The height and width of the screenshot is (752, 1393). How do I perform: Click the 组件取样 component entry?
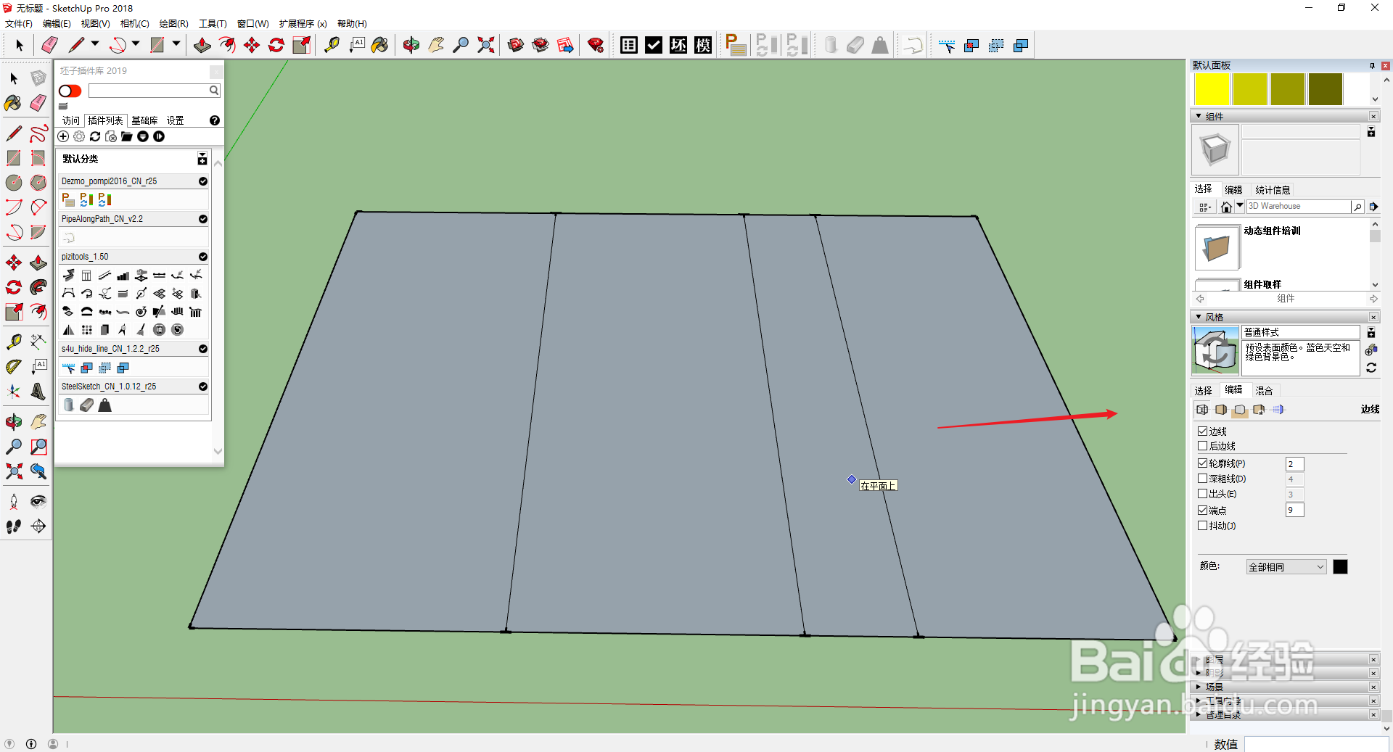coord(1262,284)
